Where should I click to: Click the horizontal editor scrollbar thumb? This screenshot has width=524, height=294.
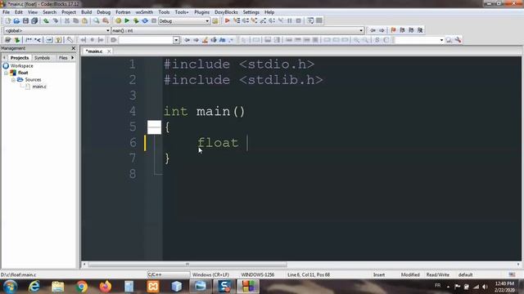coord(187,265)
